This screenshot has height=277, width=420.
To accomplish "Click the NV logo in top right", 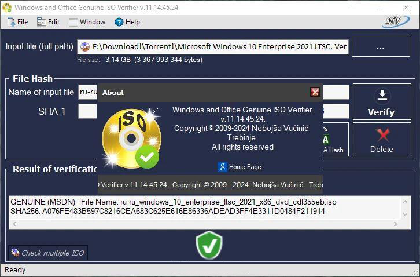I will (396, 22).
